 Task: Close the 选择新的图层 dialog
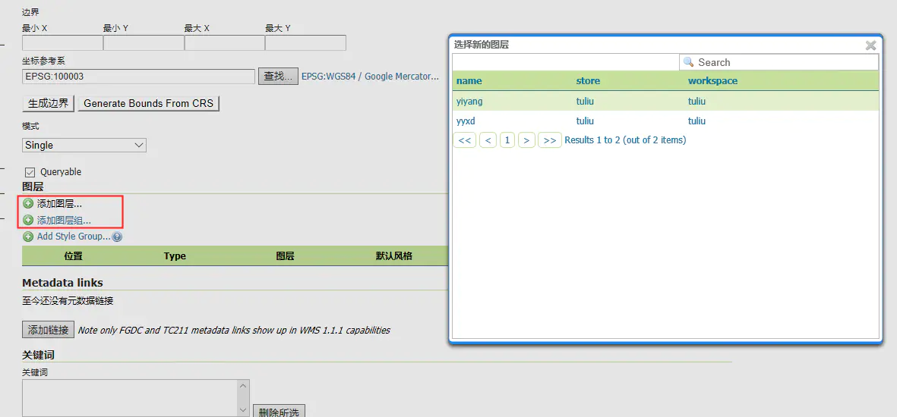870,45
